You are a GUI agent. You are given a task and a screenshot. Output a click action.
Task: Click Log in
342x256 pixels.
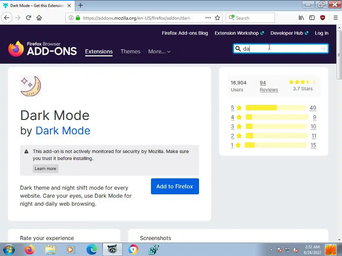coord(322,33)
